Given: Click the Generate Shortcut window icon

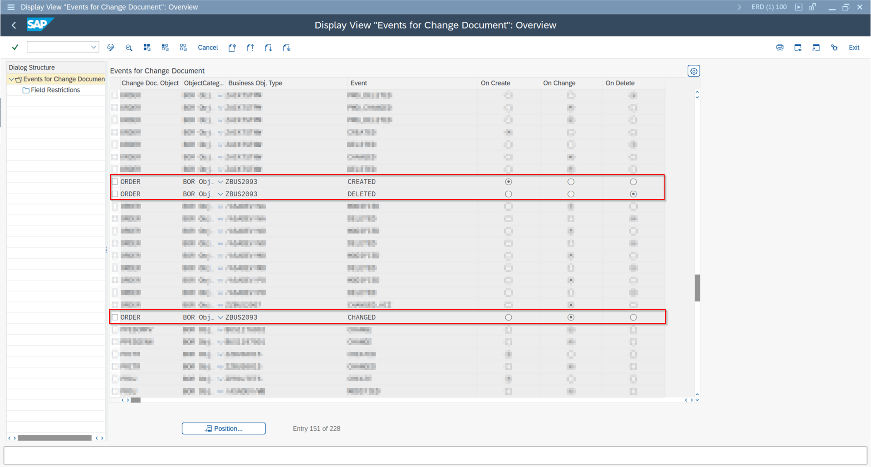Looking at the screenshot, I should 816,48.
